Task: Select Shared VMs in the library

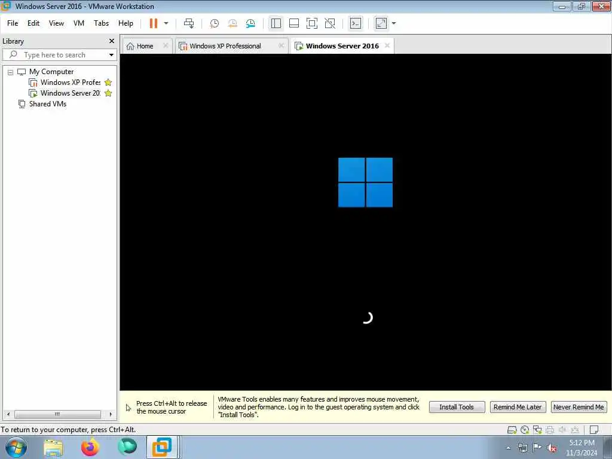Action: pyautogui.click(x=48, y=104)
